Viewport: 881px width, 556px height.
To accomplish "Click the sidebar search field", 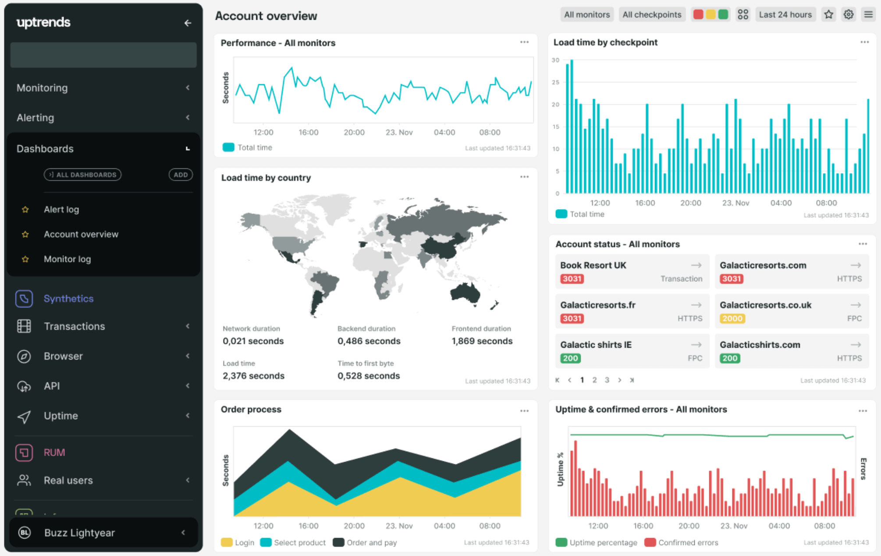I will pos(103,55).
